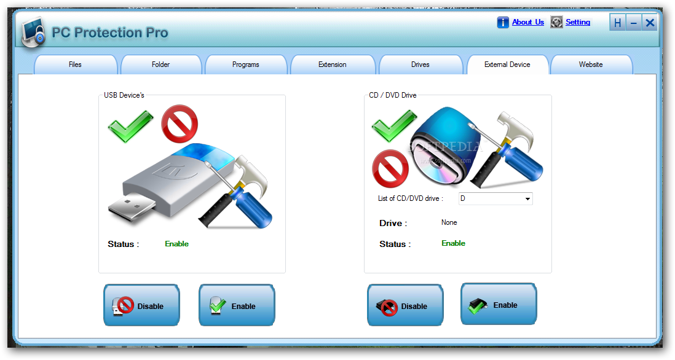This screenshot has height=360, width=675.
Task: Switch to the Website tab
Action: point(591,65)
